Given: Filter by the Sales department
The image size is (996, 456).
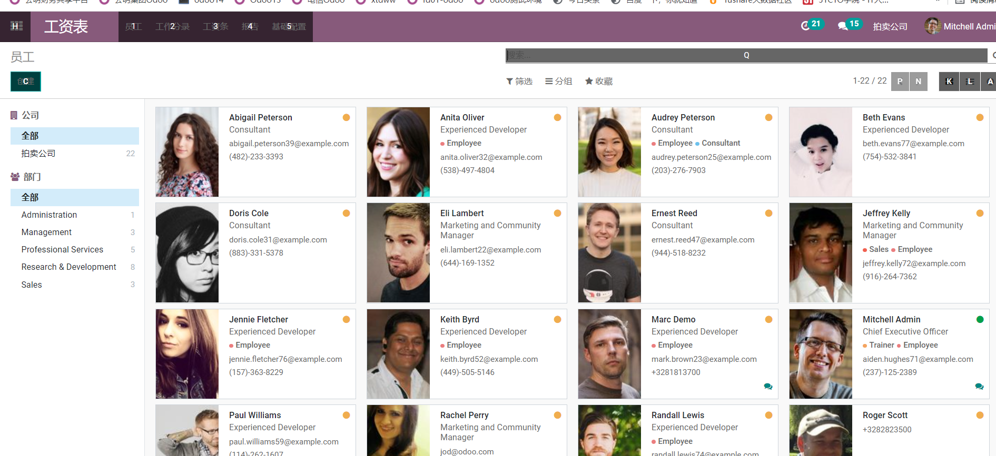Looking at the screenshot, I should tap(75, 285).
